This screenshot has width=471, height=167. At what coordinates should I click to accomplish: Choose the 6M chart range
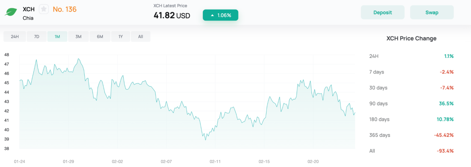coord(100,37)
